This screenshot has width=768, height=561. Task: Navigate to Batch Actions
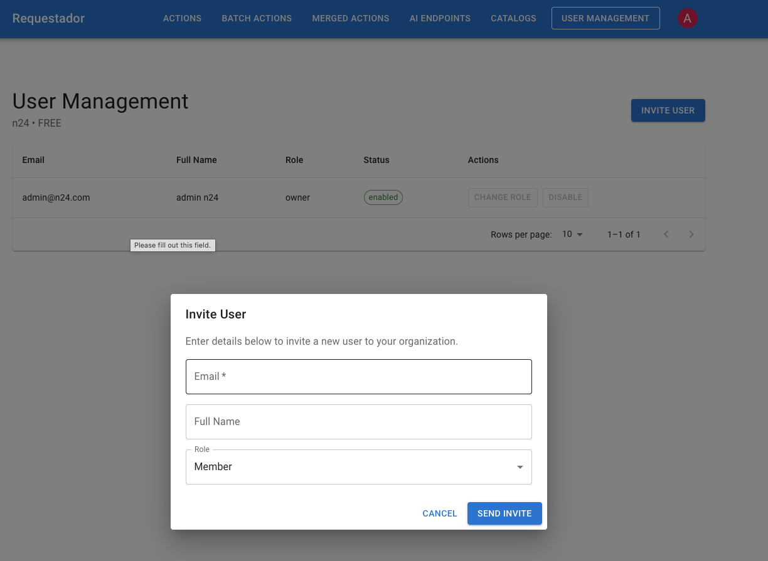257,18
